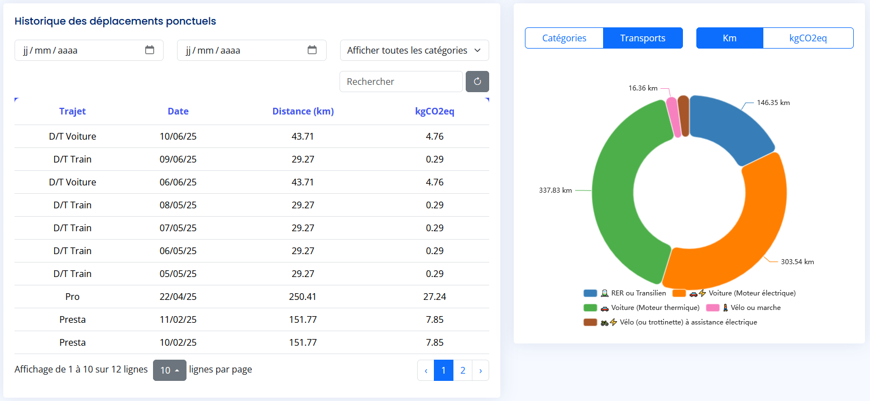The width and height of the screenshot is (870, 401).
Task: Open the calendar picker on first date field
Action: click(149, 50)
